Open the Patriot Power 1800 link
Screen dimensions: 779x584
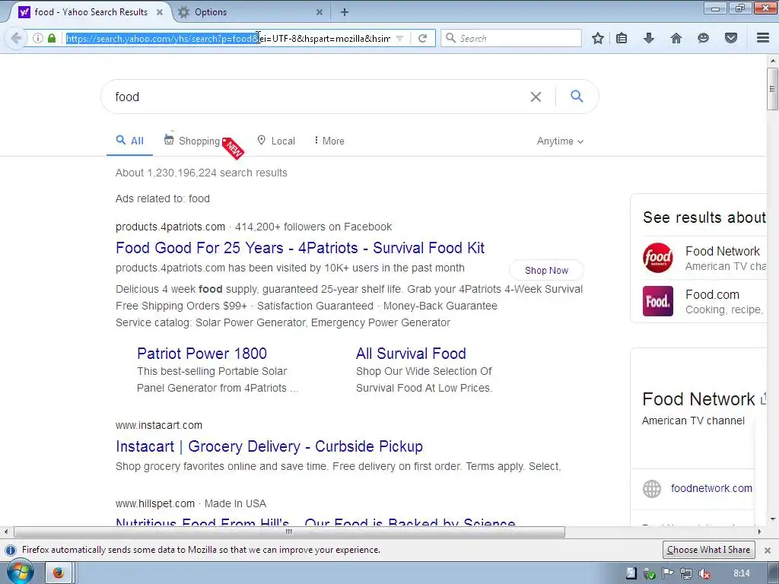point(202,354)
